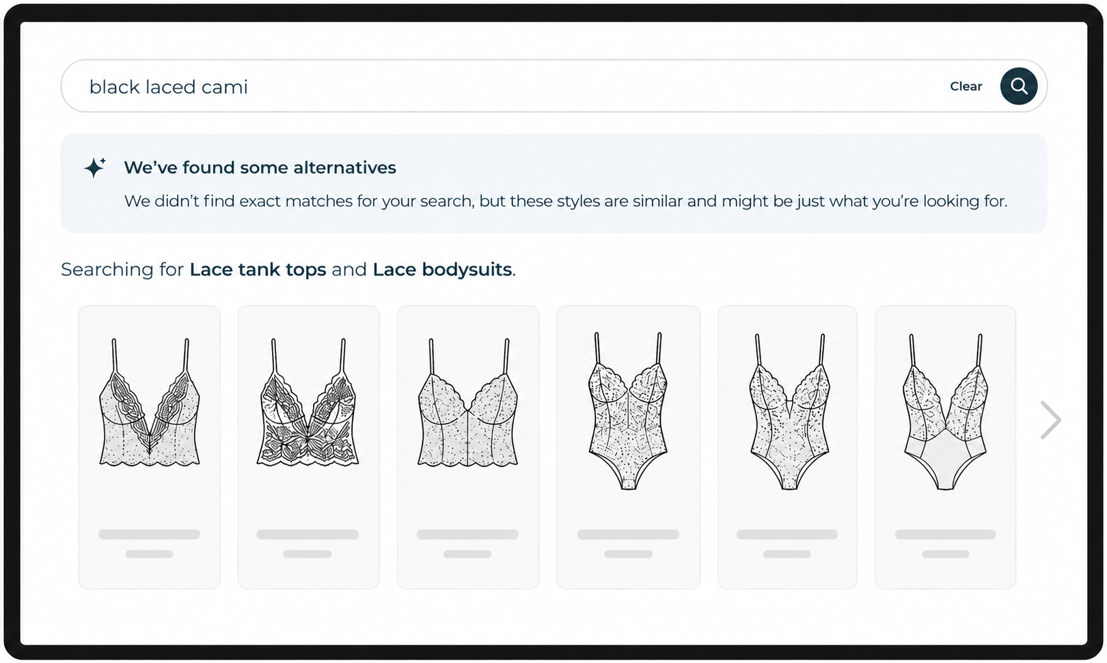Open the fifth lace bodysuit product card

787,447
